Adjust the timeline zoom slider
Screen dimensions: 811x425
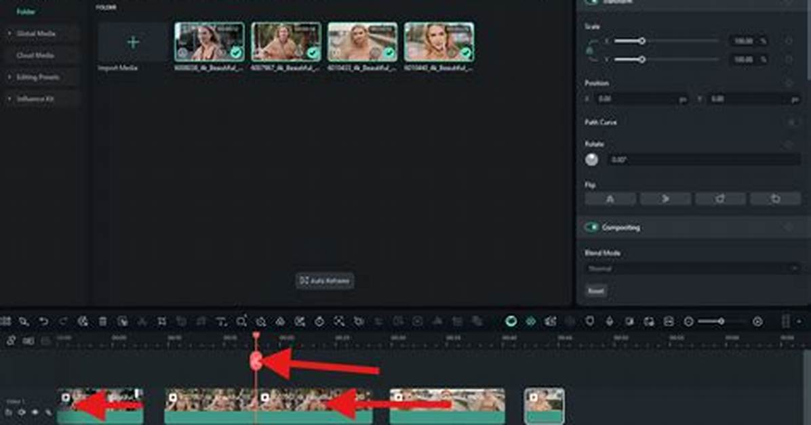pyautogui.click(x=723, y=321)
